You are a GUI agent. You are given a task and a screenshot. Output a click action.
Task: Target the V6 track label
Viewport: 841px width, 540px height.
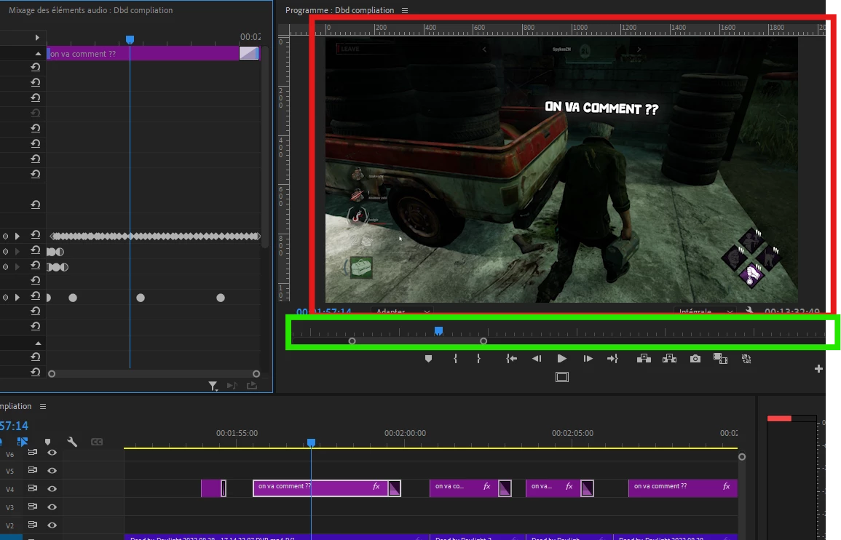tap(9, 455)
